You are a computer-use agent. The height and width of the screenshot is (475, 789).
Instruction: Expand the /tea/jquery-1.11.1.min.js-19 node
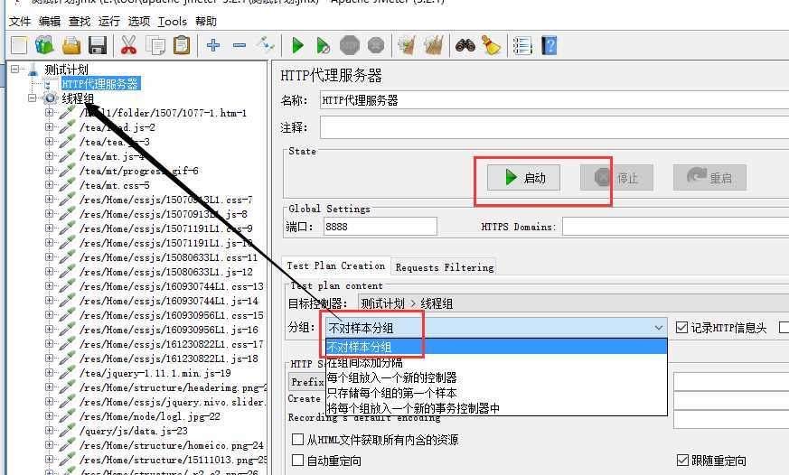pyautogui.click(x=50, y=372)
